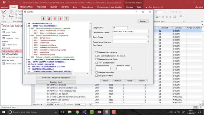Click the save icon in title bar

[4, 2]
